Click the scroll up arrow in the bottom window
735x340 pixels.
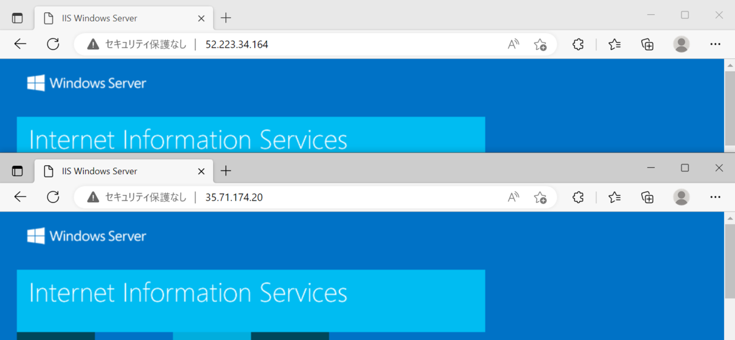(729, 218)
